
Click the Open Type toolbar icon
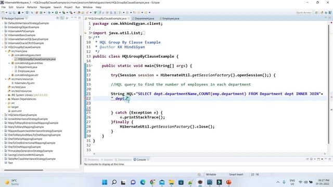pos(79,12)
